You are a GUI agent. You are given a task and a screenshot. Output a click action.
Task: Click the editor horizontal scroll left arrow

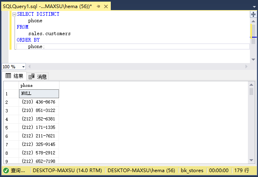tap(29, 66)
